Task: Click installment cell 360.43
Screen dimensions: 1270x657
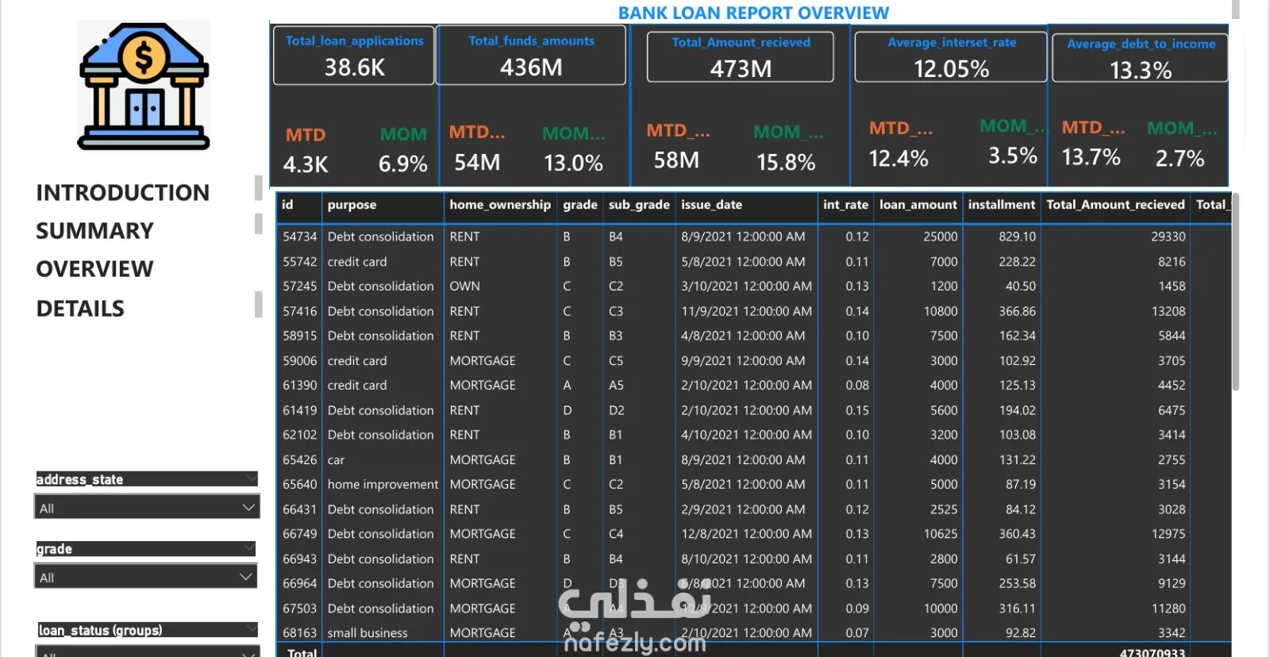Action: click(x=1017, y=534)
